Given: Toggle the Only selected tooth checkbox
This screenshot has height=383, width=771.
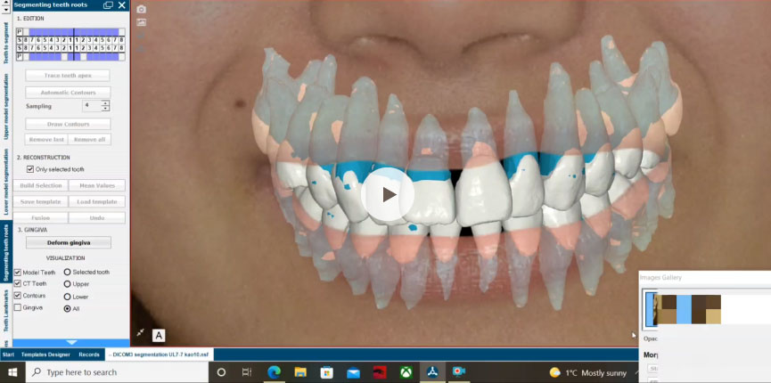Looking at the screenshot, I should point(30,169).
